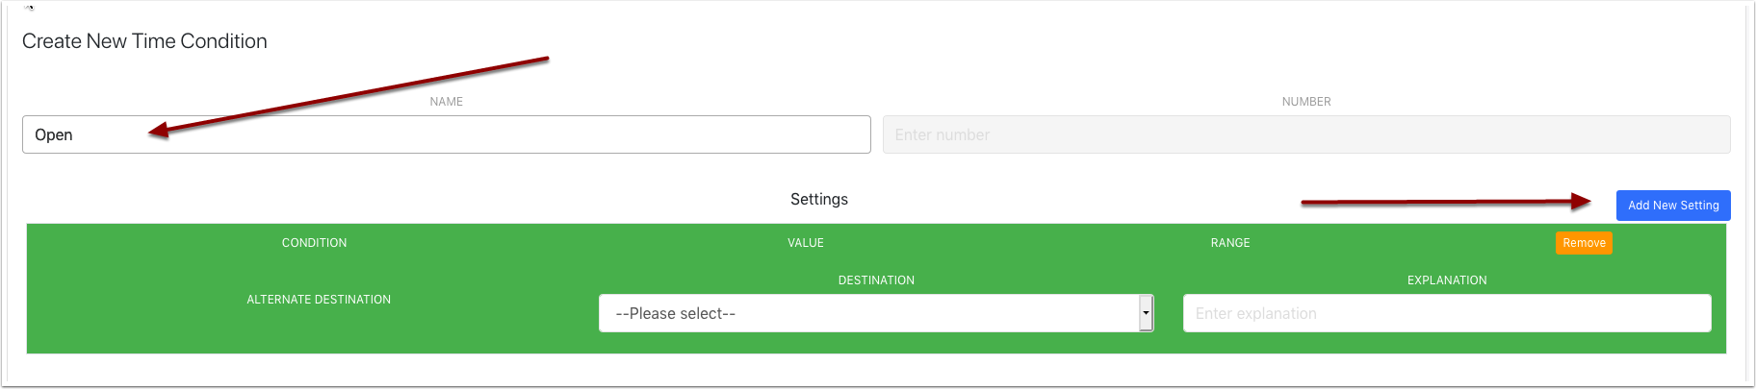Click the small cursor mark in the top-left corner

30,7
